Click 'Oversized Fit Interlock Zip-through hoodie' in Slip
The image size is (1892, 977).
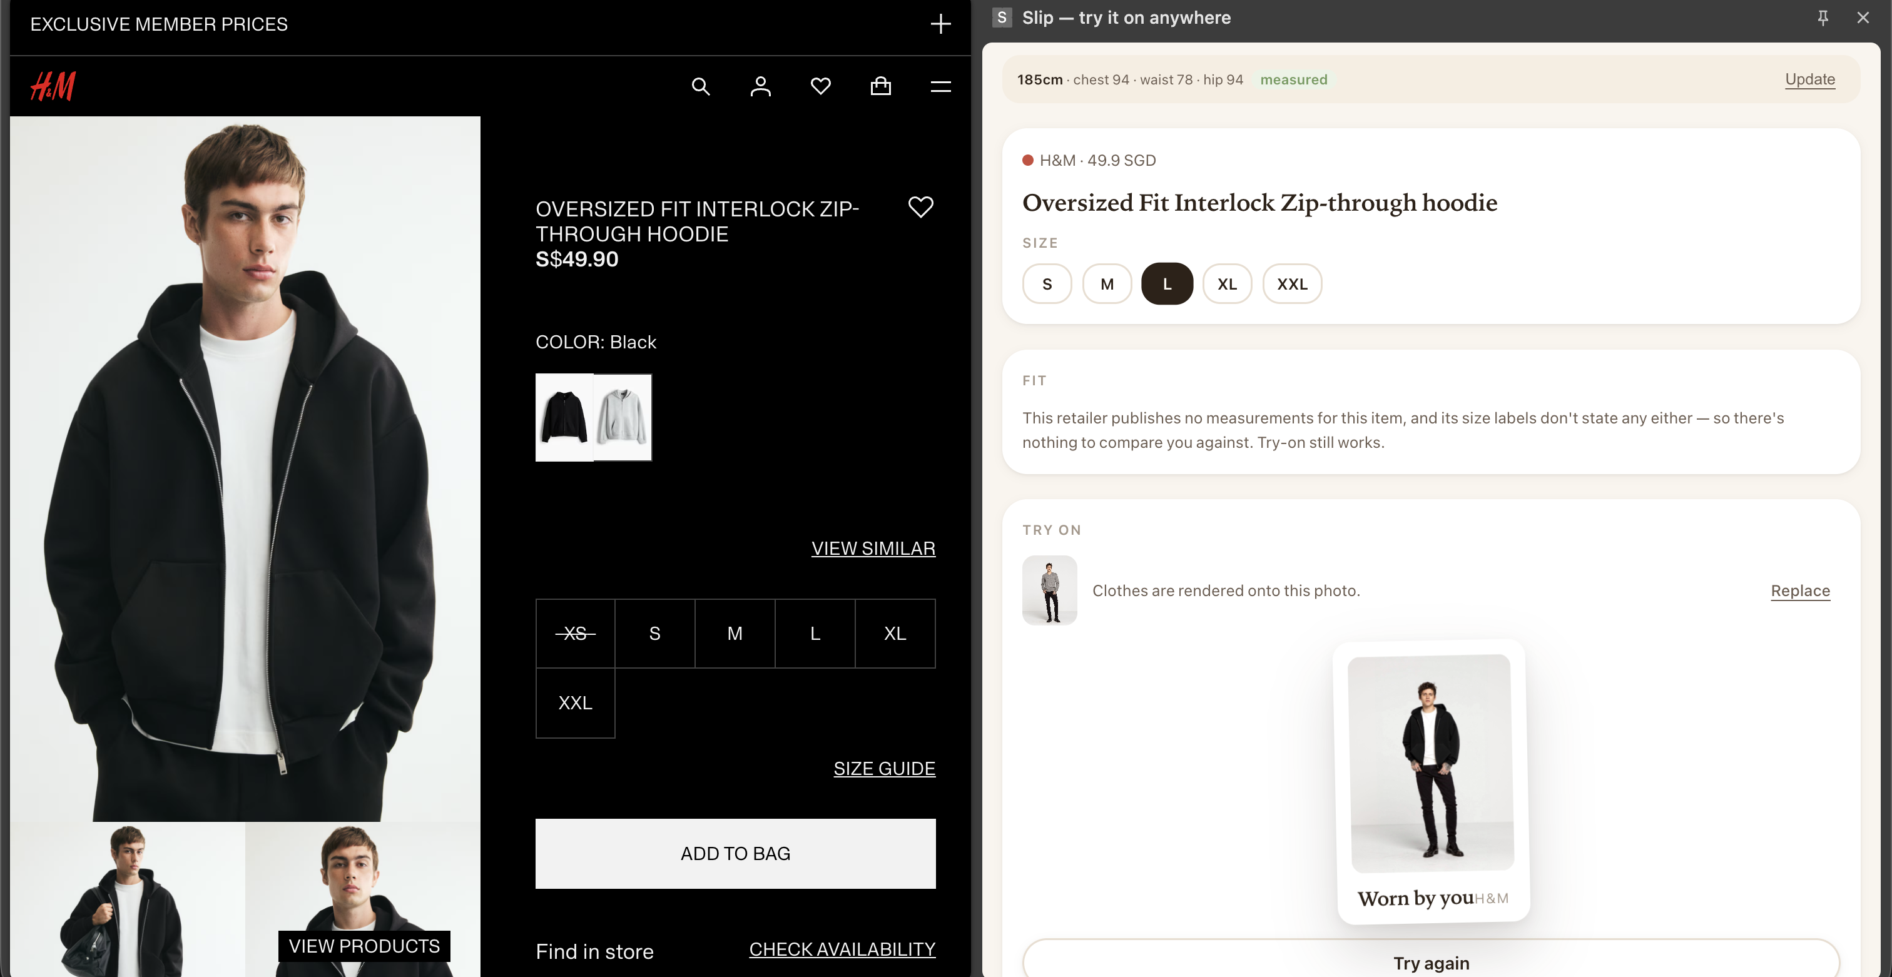click(x=1259, y=203)
